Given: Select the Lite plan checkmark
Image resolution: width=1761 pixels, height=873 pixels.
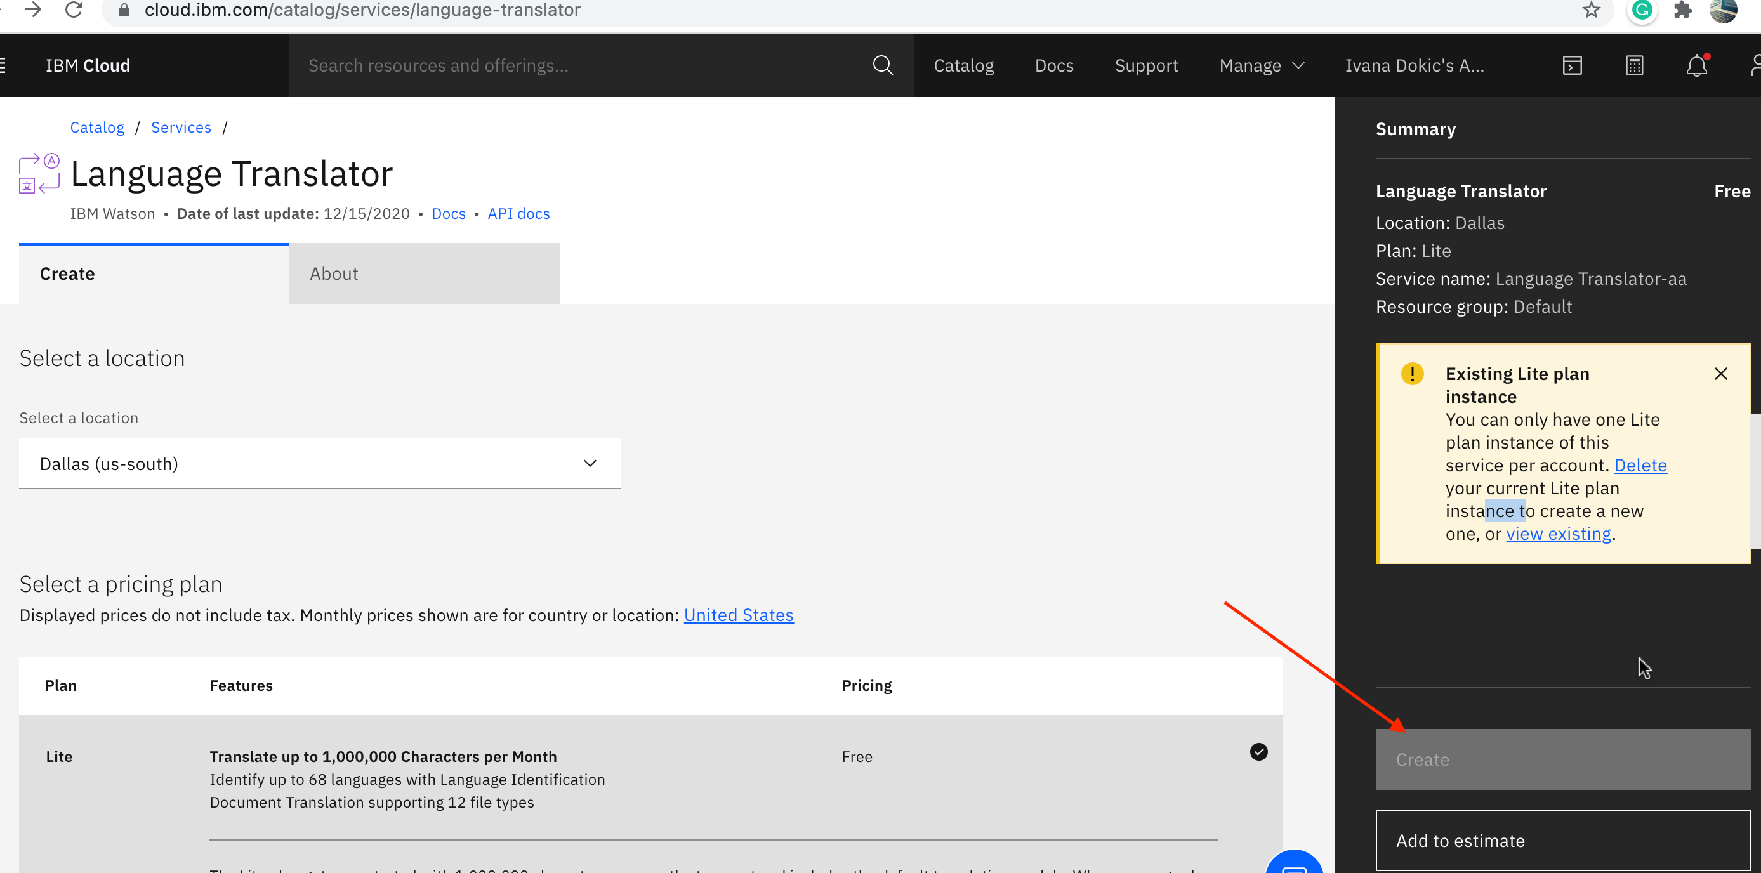Looking at the screenshot, I should click(x=1258, y=752).
